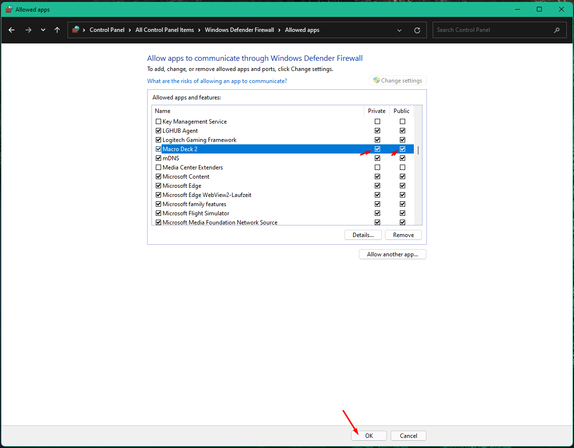Go up one level with up arrow

point(57,30)
